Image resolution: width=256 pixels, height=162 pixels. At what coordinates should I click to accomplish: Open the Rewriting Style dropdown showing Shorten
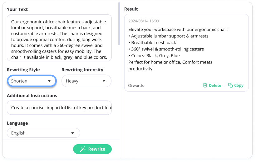pyautogui.click(x=32, y=81)
